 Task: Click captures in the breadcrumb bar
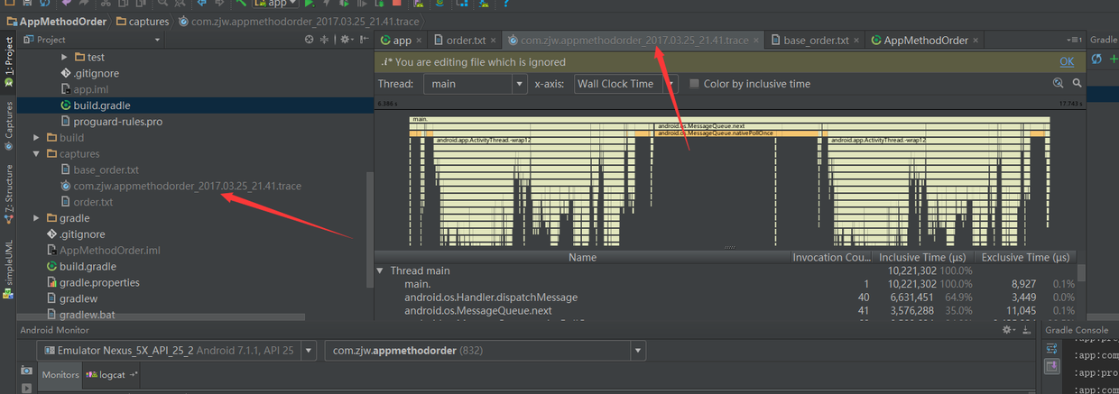pos(142,20)
